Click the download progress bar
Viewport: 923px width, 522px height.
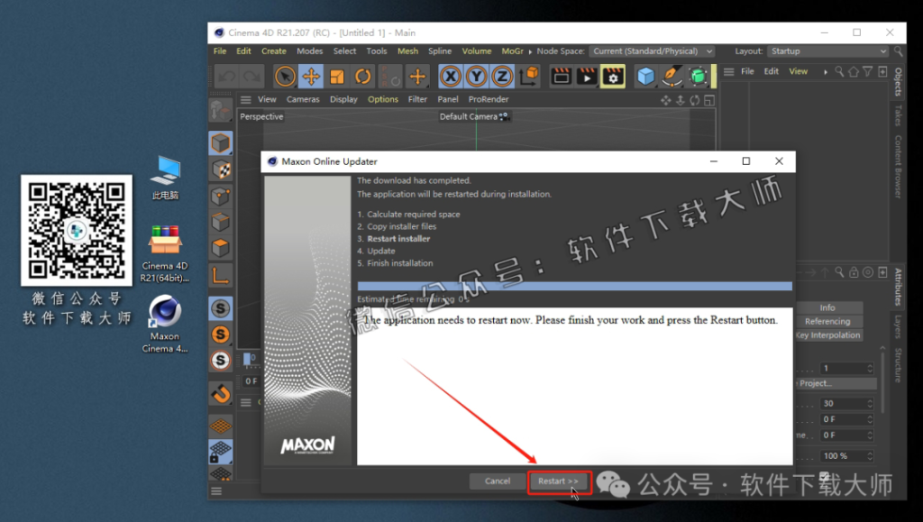click(x=574, y=286)
